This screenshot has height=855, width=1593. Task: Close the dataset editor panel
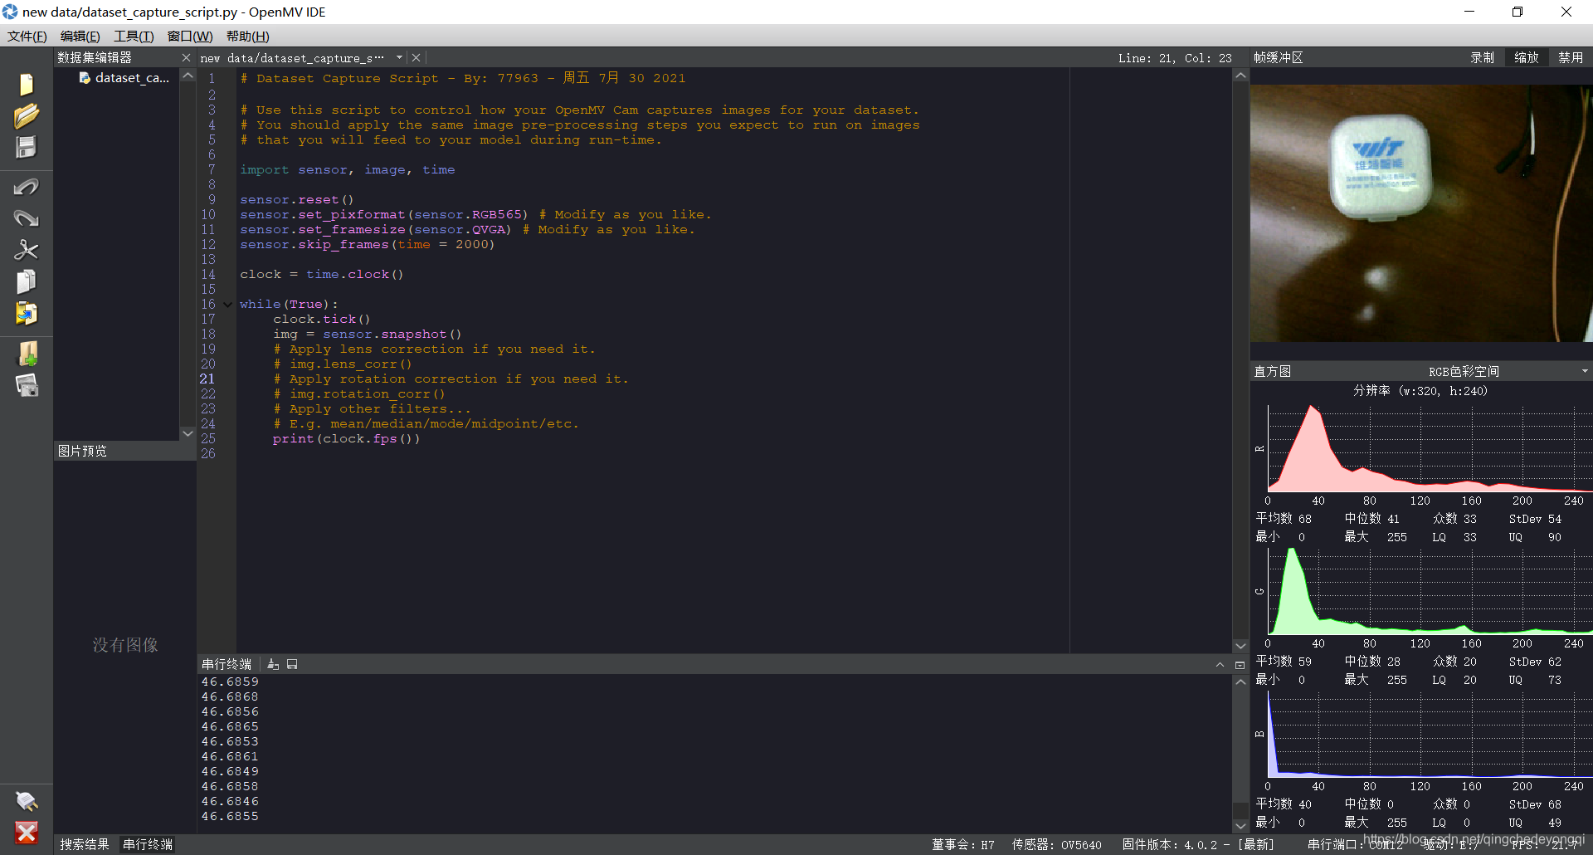click(186, 57)
